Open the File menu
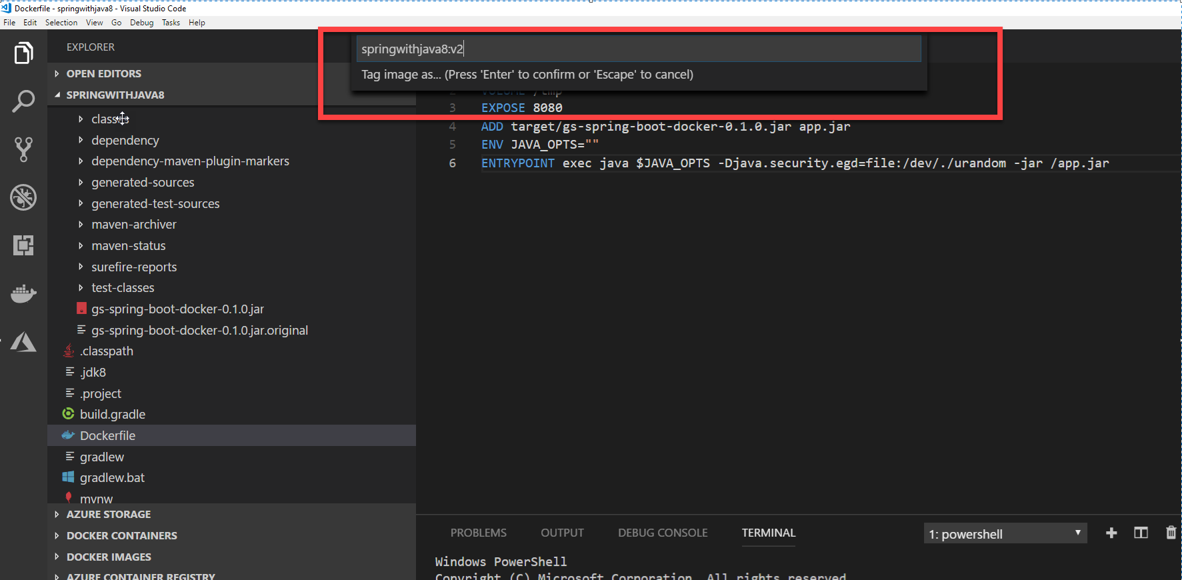The width and height of the screenshot is (1182, 580). 9,23
